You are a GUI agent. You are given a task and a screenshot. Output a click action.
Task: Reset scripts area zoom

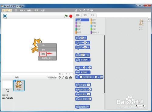(x=140, y=106)
